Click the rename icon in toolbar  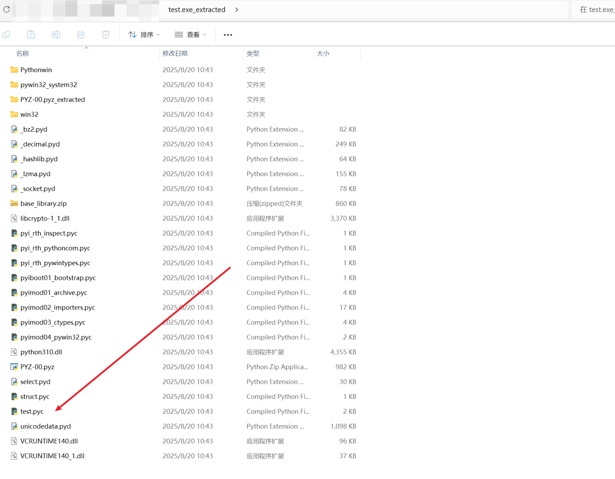pyautogui.click(x=56, y=35)
